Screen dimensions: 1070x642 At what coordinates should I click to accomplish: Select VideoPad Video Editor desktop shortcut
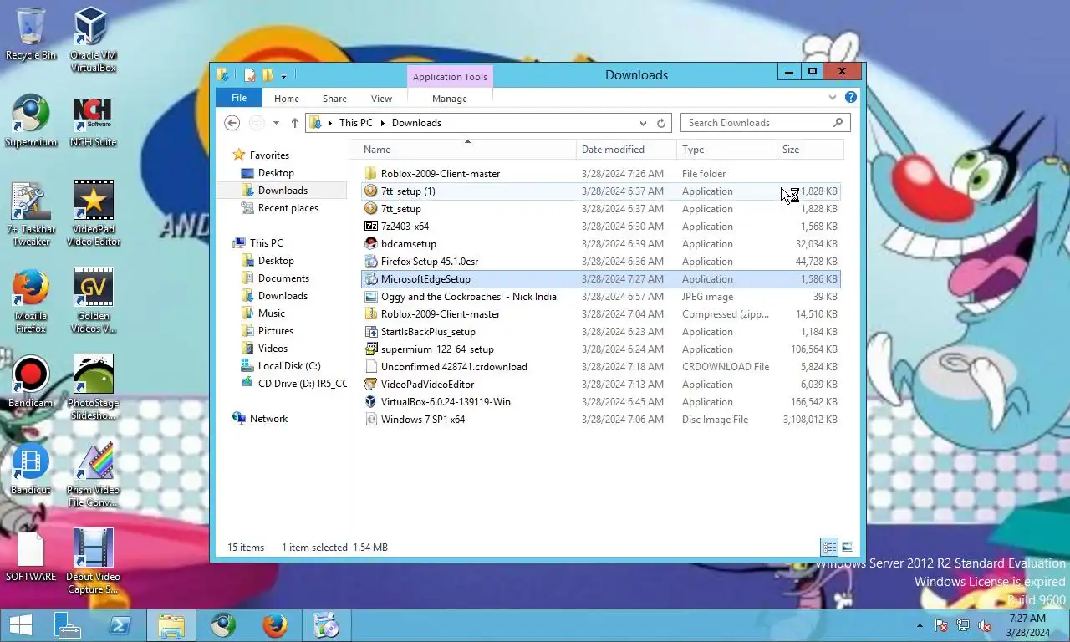click(93, 214)
